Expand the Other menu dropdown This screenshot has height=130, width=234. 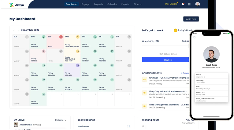click(x=138, y=4)
